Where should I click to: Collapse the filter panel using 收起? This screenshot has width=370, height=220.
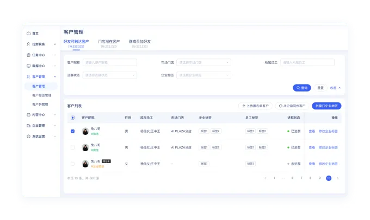coord(335,88)
